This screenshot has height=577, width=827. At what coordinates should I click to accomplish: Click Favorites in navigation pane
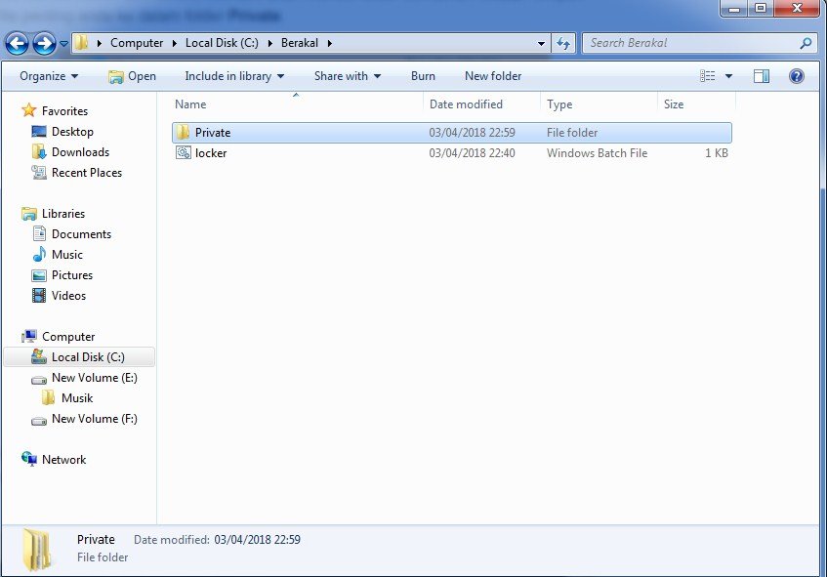click(64, 110)
